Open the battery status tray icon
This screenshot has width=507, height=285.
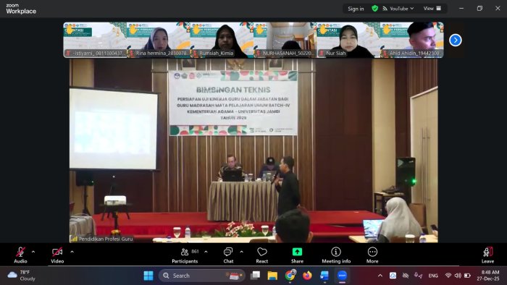coord(467,276)
